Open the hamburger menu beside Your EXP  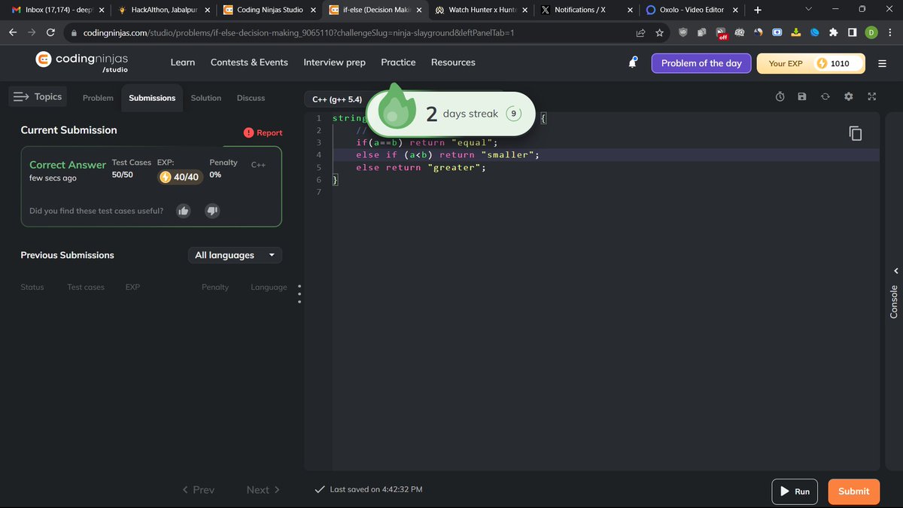point(883,63)
